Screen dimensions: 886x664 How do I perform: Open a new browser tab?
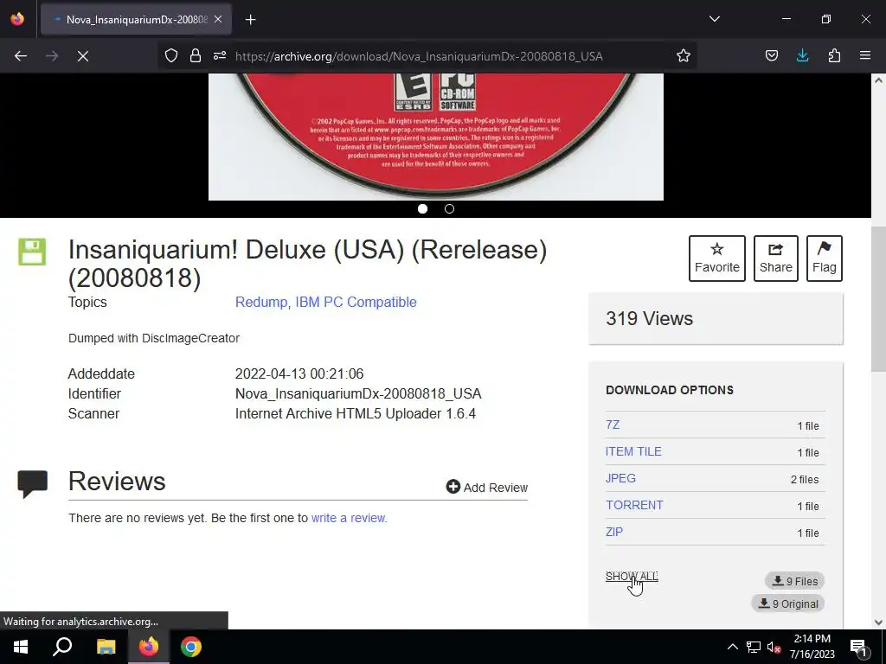tap(251, 20)
